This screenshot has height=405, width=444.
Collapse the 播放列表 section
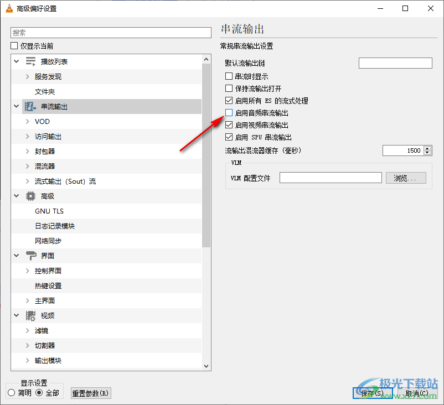pyautogui.click(x=16, y=61)
